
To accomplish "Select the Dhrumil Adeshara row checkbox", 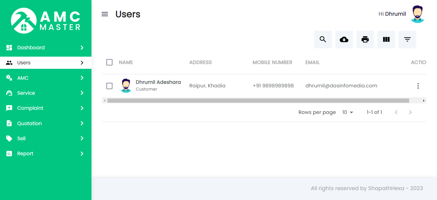I will (x=109, y=86).
